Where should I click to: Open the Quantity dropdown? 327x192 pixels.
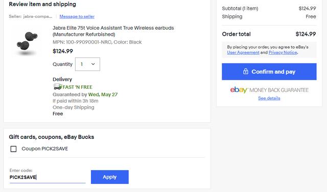click(x=87, y=64)
